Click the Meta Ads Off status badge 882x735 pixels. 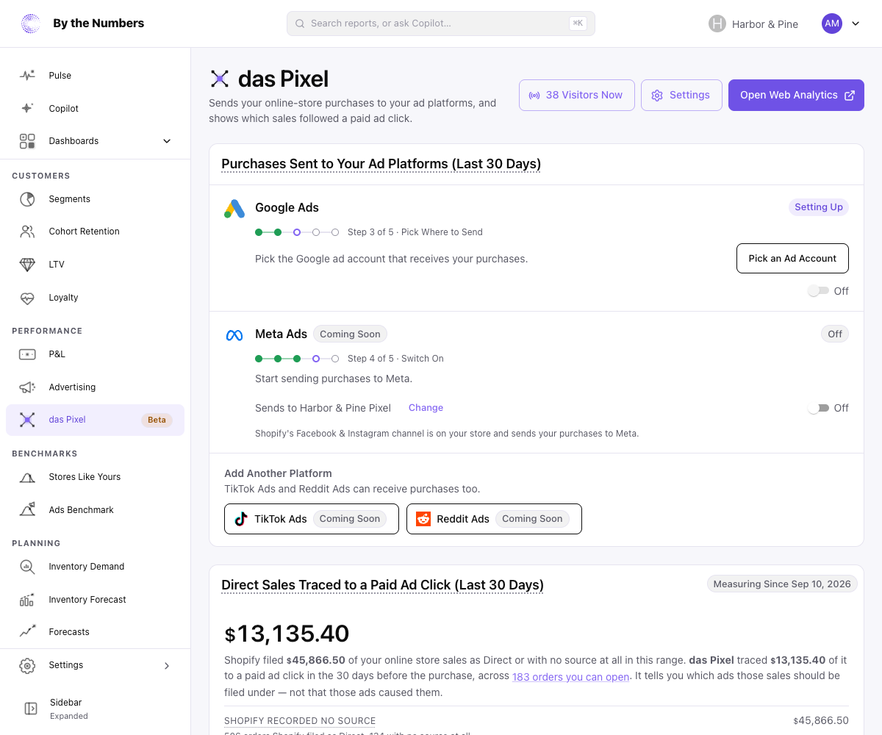click(x=835, y=334)
